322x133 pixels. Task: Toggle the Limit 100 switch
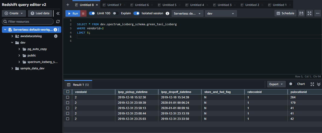click(x=92, y=13)
